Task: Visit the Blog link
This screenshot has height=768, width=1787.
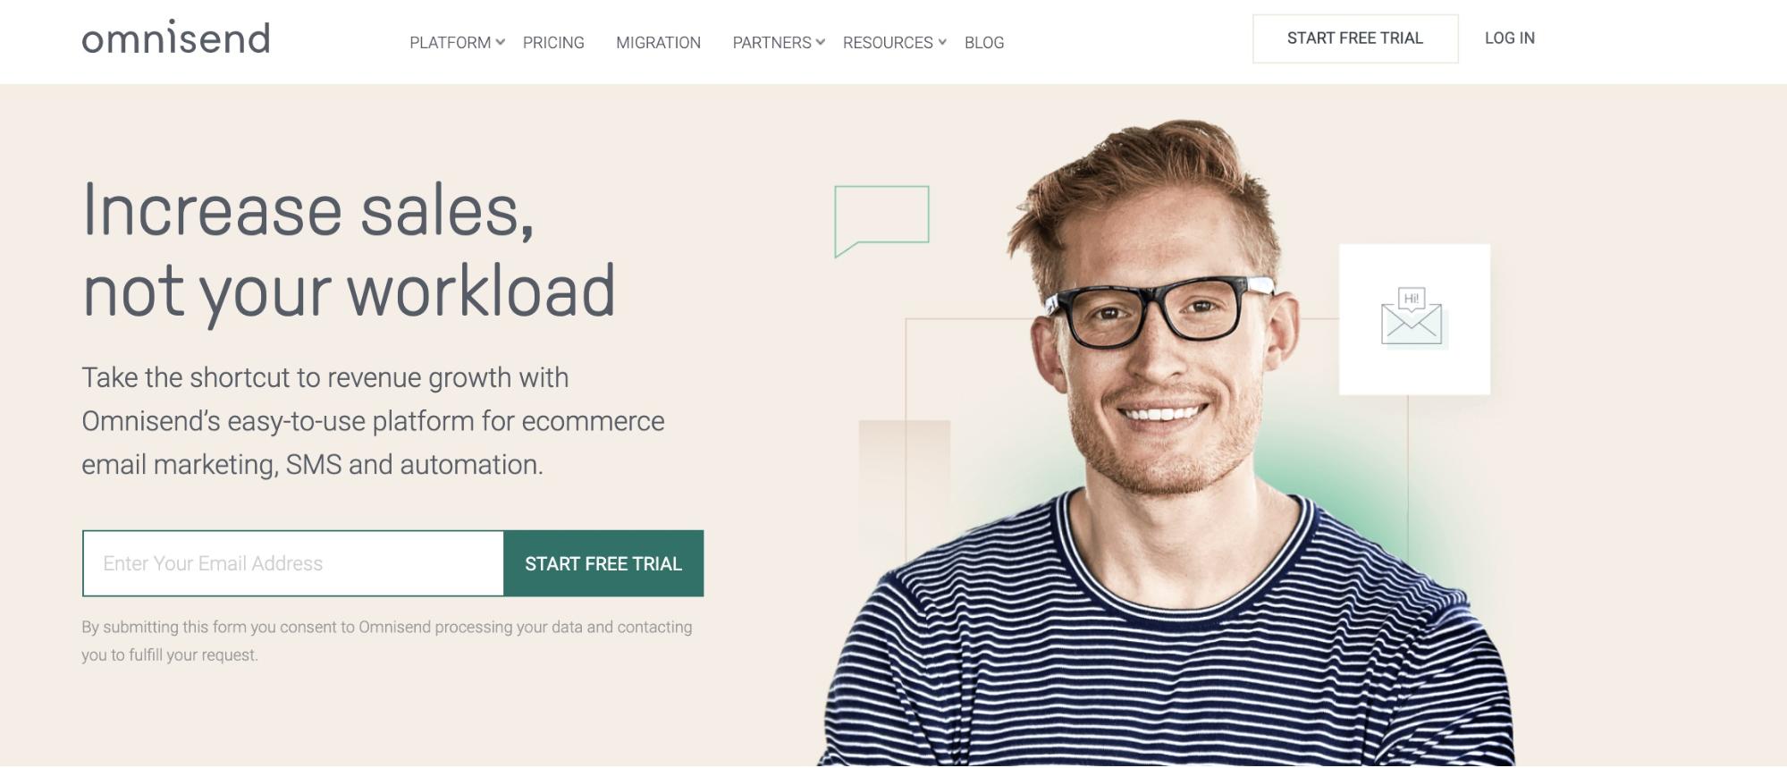Action: tap(984, 43)
